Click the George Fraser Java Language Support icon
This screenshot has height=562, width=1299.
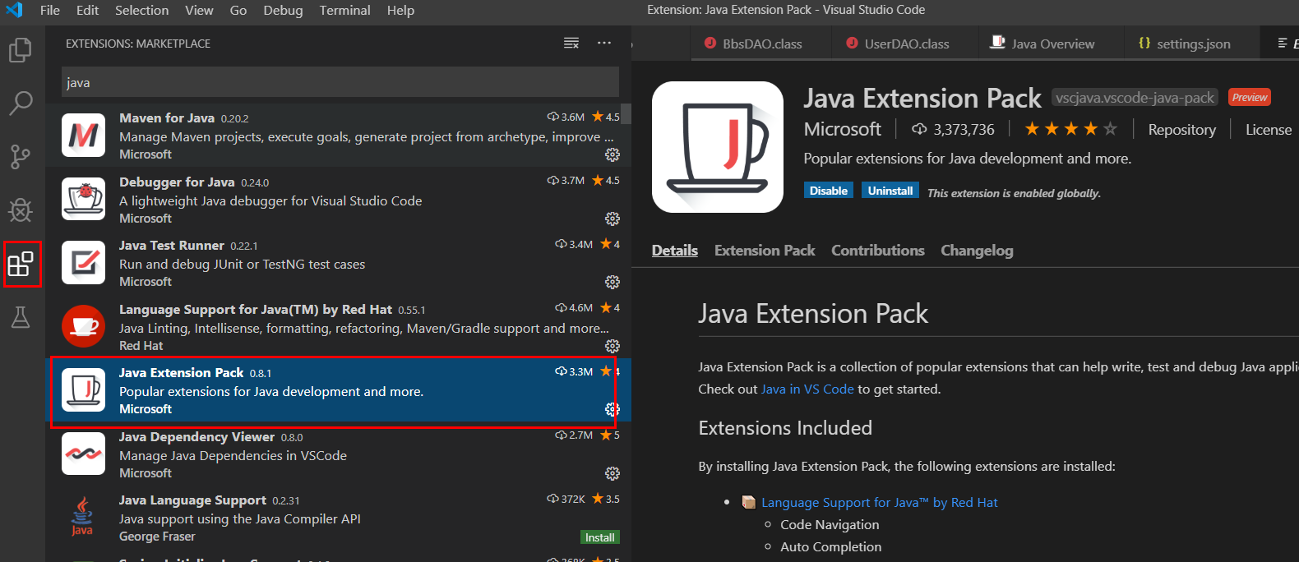(x=82, y=517)
